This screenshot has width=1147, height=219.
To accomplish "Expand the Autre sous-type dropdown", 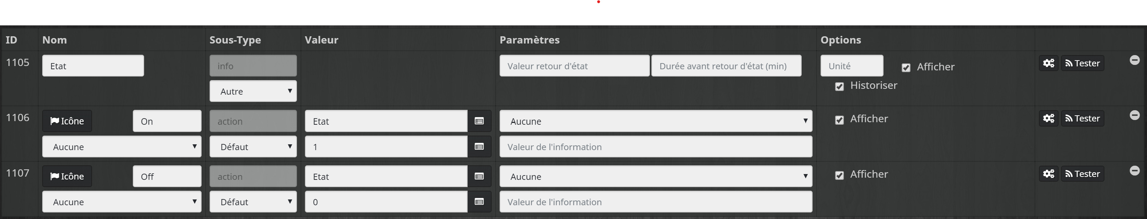I will [x=253, y=91].
